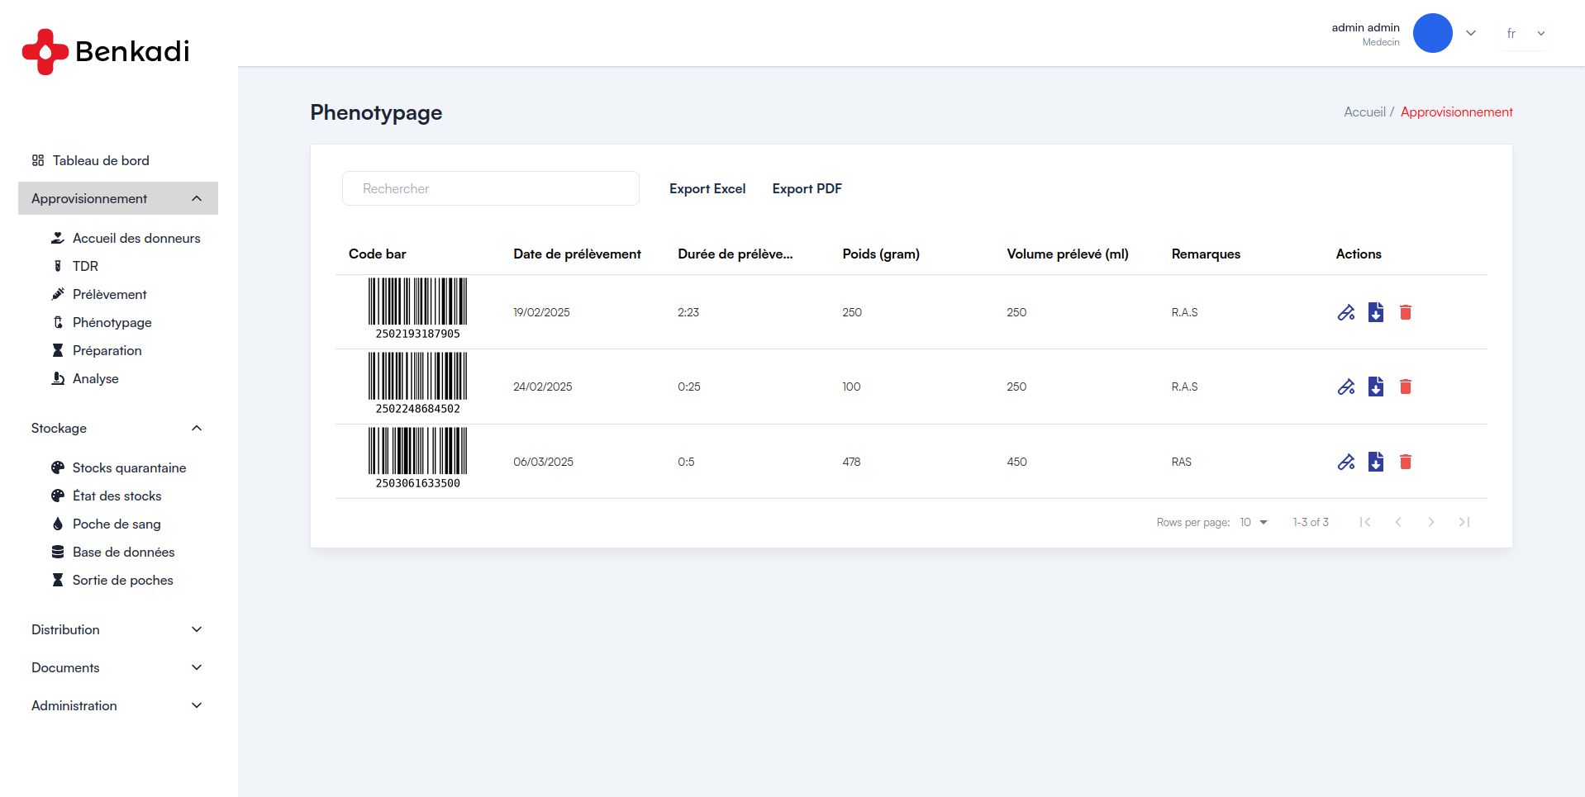Click the red trash icon in first row

1406,312
